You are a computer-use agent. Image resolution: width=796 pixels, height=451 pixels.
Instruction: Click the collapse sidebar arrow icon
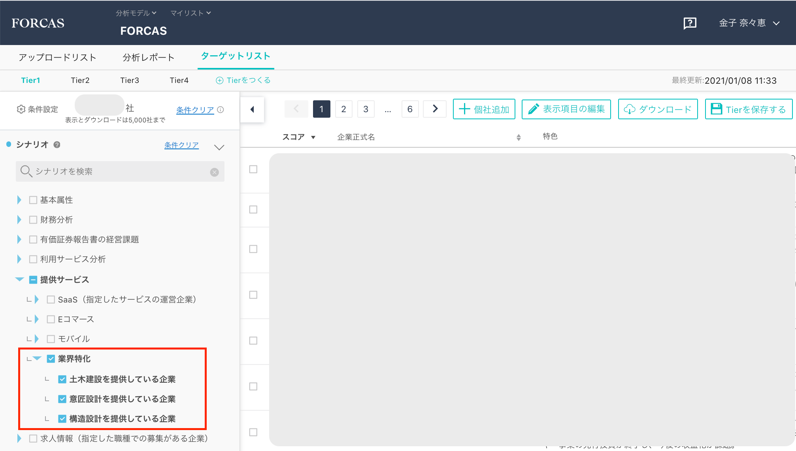tap(252, 109)
